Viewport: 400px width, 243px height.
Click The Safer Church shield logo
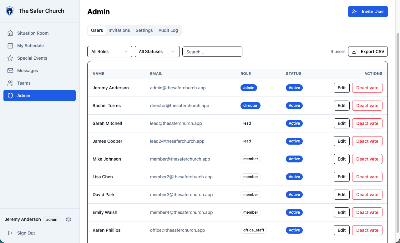tap(10, 11)
